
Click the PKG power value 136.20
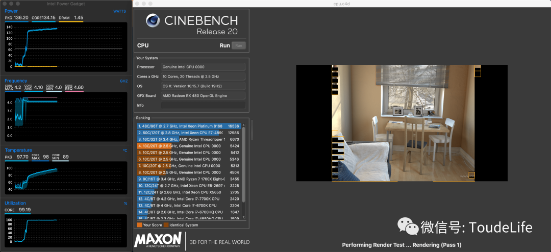(21, 17)
